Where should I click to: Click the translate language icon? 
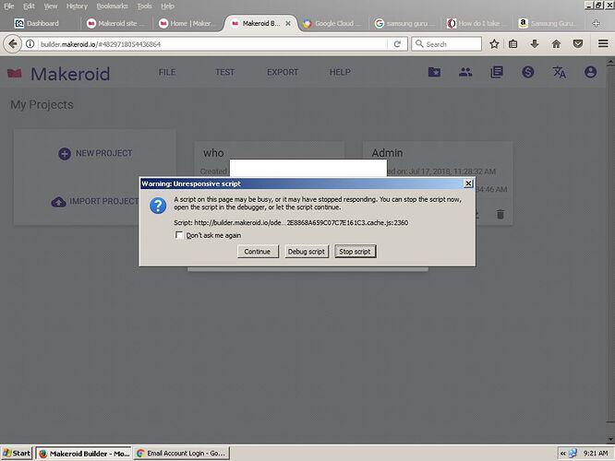click(559, 73)
